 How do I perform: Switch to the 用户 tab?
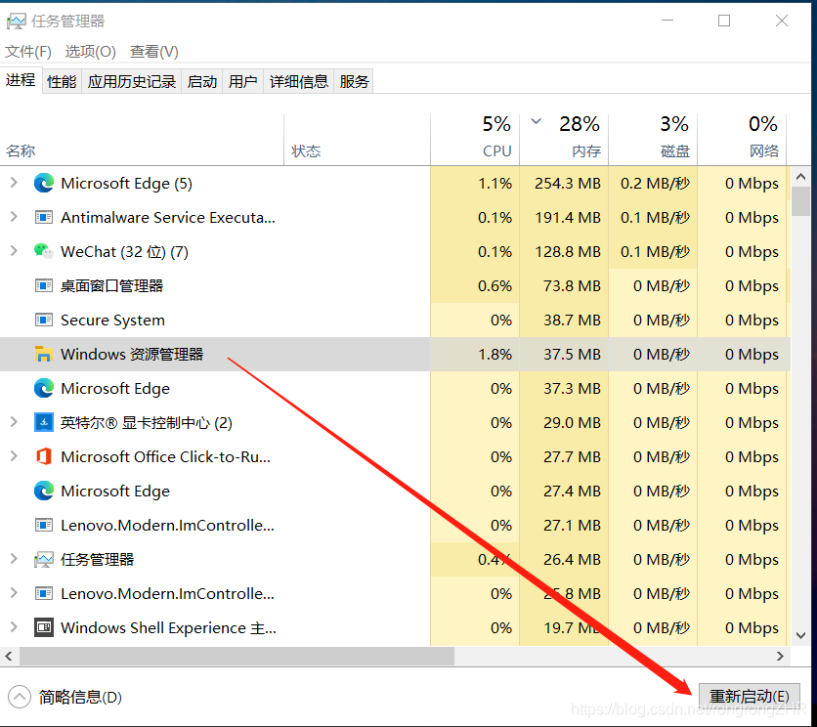(x=242, y=81)
